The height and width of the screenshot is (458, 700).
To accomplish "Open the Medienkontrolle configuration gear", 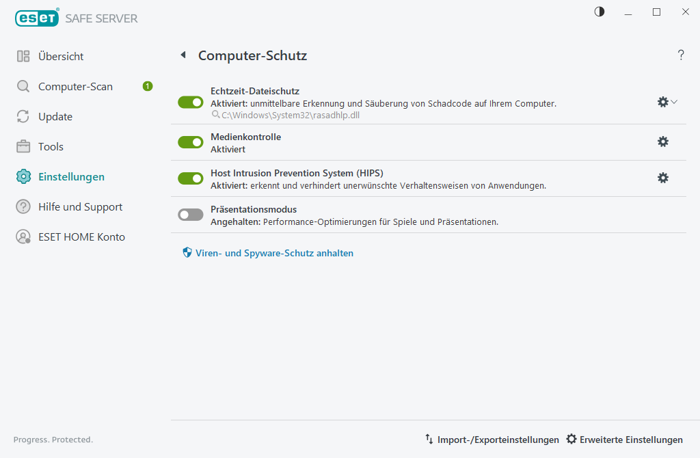I will (662, 142).
